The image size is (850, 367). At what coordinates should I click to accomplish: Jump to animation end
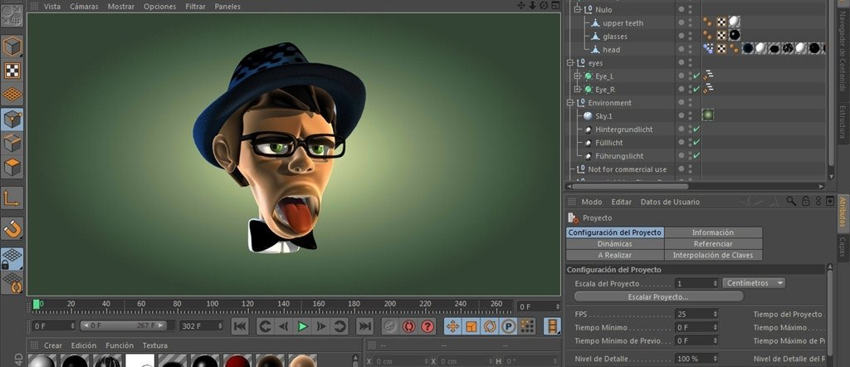[365, 326]
